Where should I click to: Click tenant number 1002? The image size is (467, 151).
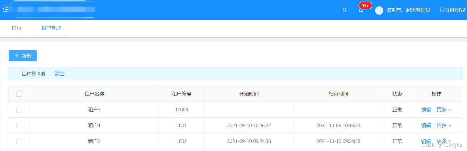click(x=181, y=141)
